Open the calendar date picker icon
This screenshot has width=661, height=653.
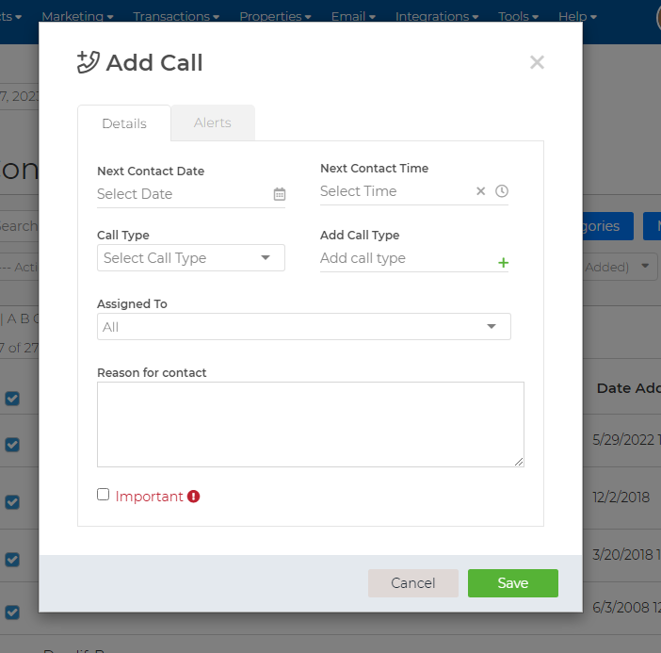pyautogui.click(x=280, y=194)
